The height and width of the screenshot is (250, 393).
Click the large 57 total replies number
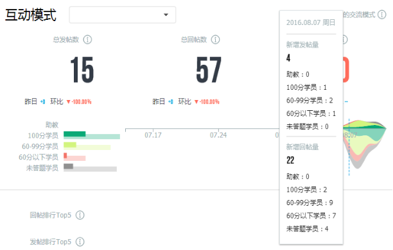(x=209, y=70)
